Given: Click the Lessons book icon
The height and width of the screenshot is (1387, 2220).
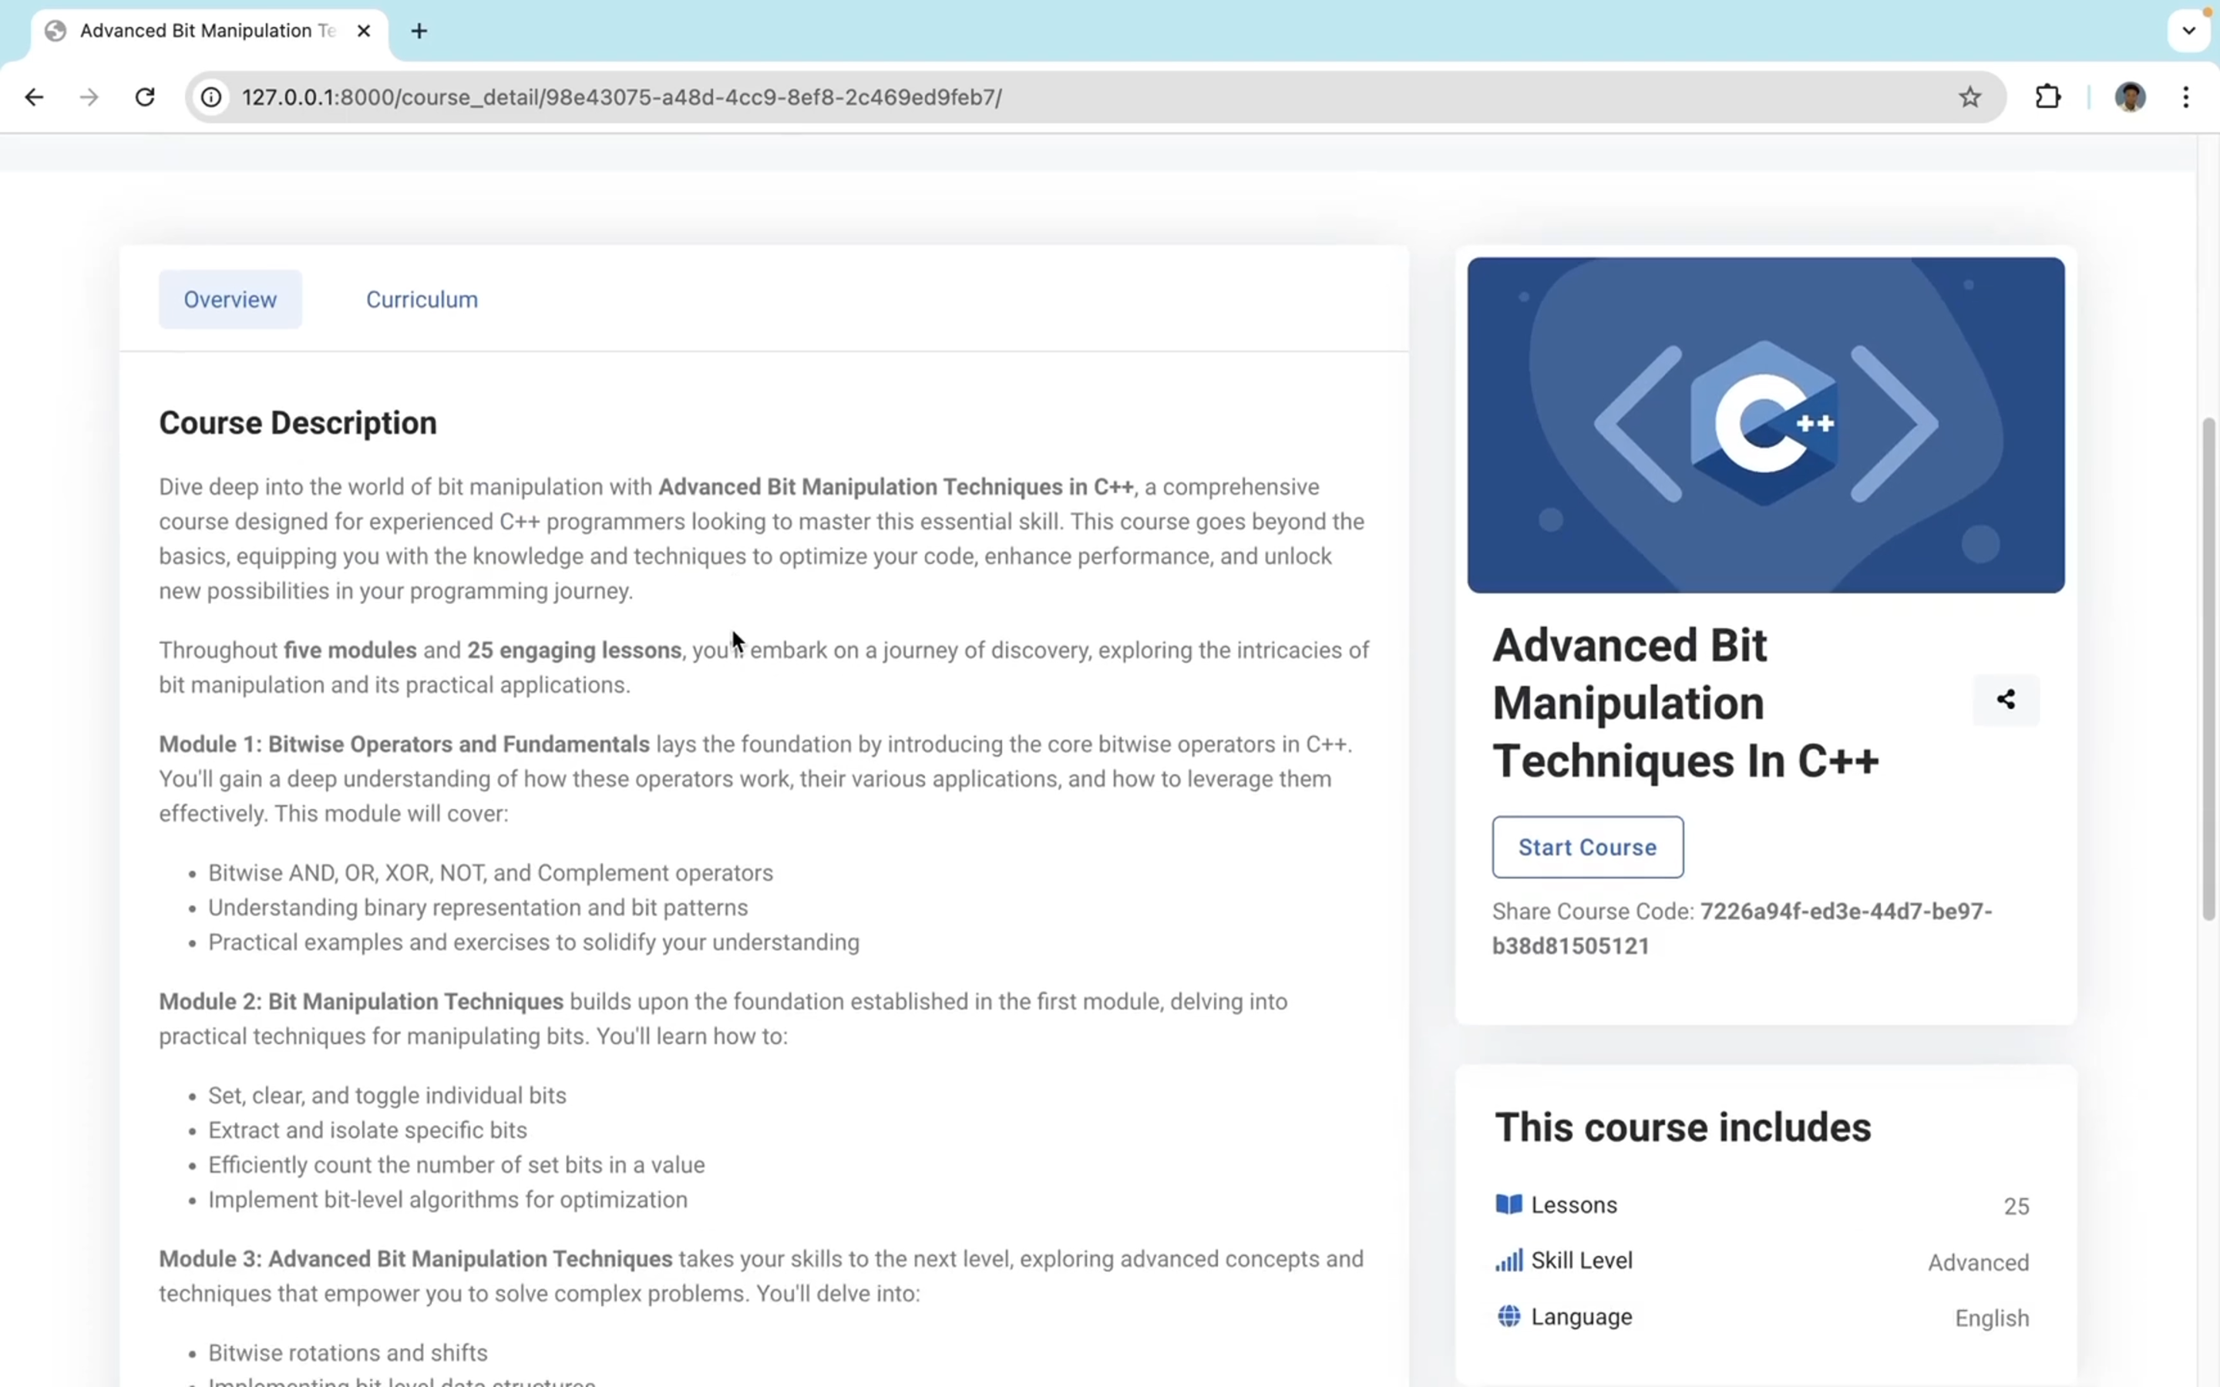Looking at the screenshot, I should (x=1508, y=1204).
